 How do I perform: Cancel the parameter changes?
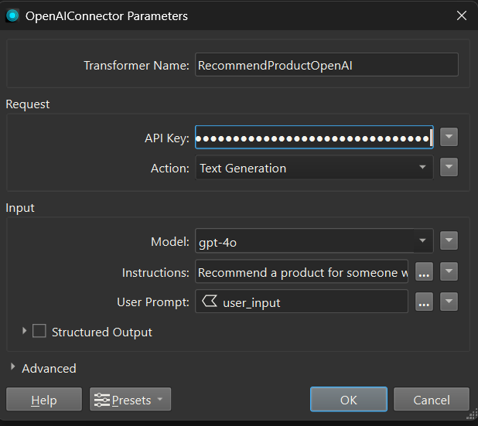(432, 399)
